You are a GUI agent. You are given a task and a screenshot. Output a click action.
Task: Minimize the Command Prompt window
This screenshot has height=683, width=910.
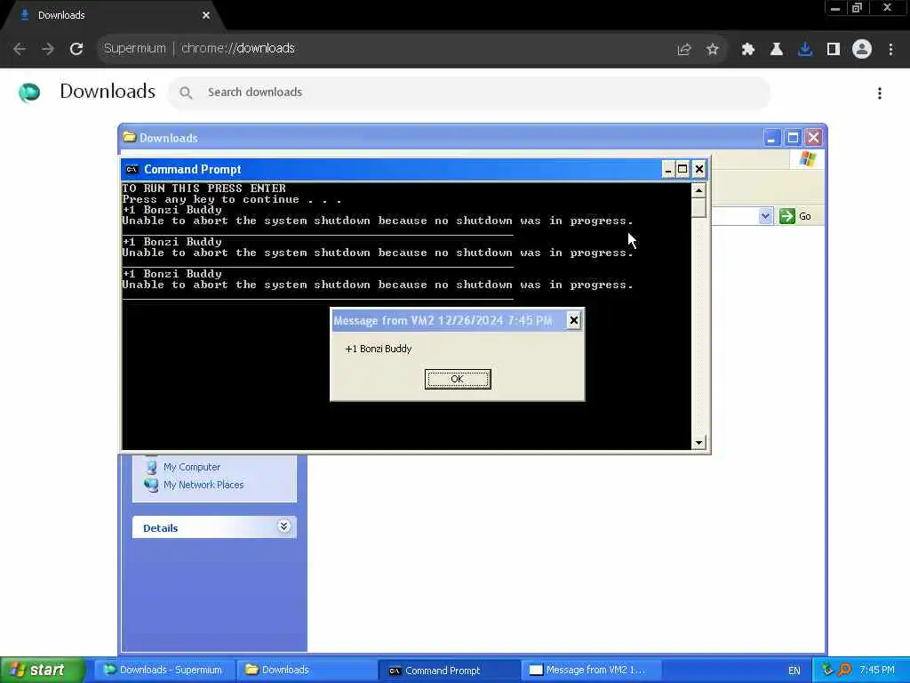[x=667, y=170]
